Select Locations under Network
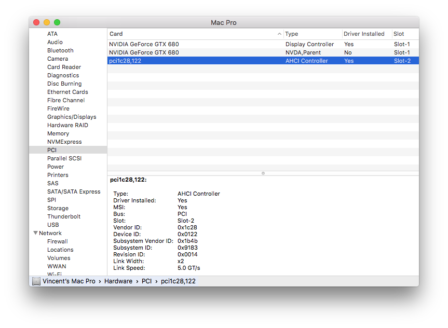The width and height of the screenshot is (448, 328). 60,249
